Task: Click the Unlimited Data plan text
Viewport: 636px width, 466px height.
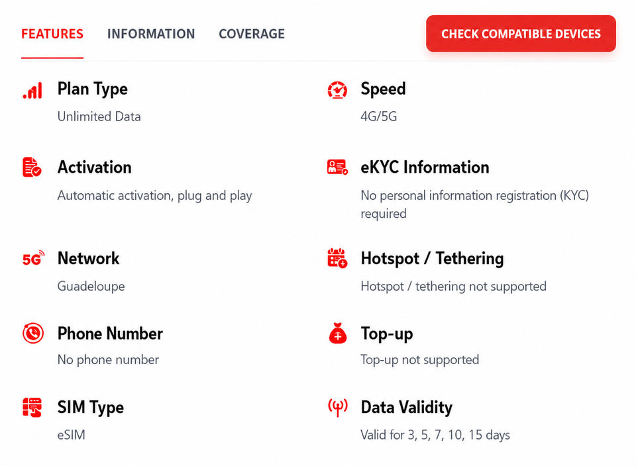Action: click(99, 117)
